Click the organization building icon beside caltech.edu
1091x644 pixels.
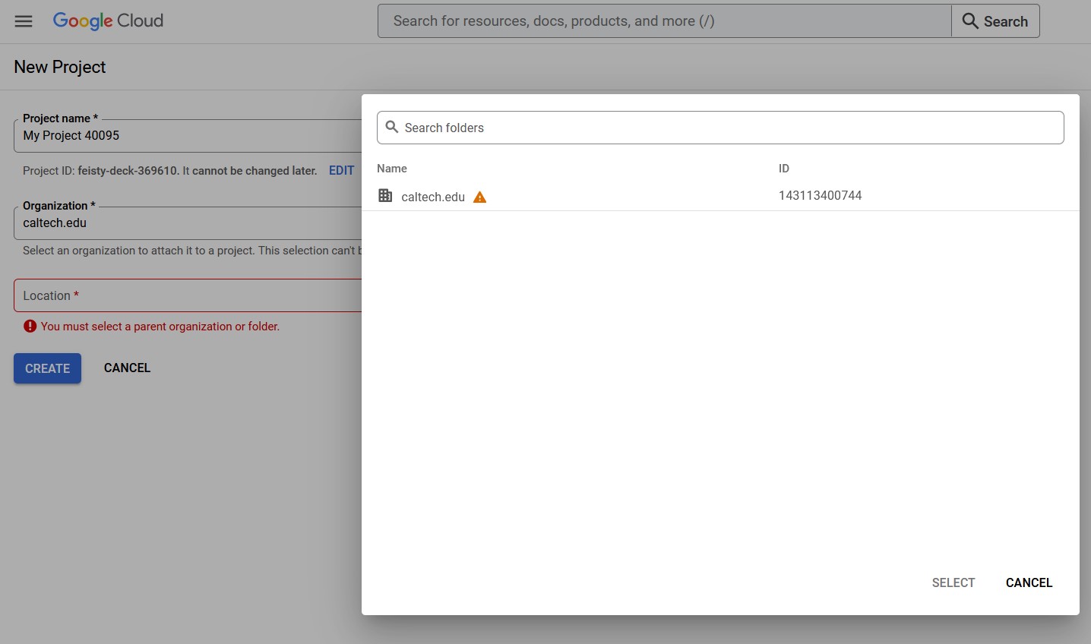pos(385,196)
